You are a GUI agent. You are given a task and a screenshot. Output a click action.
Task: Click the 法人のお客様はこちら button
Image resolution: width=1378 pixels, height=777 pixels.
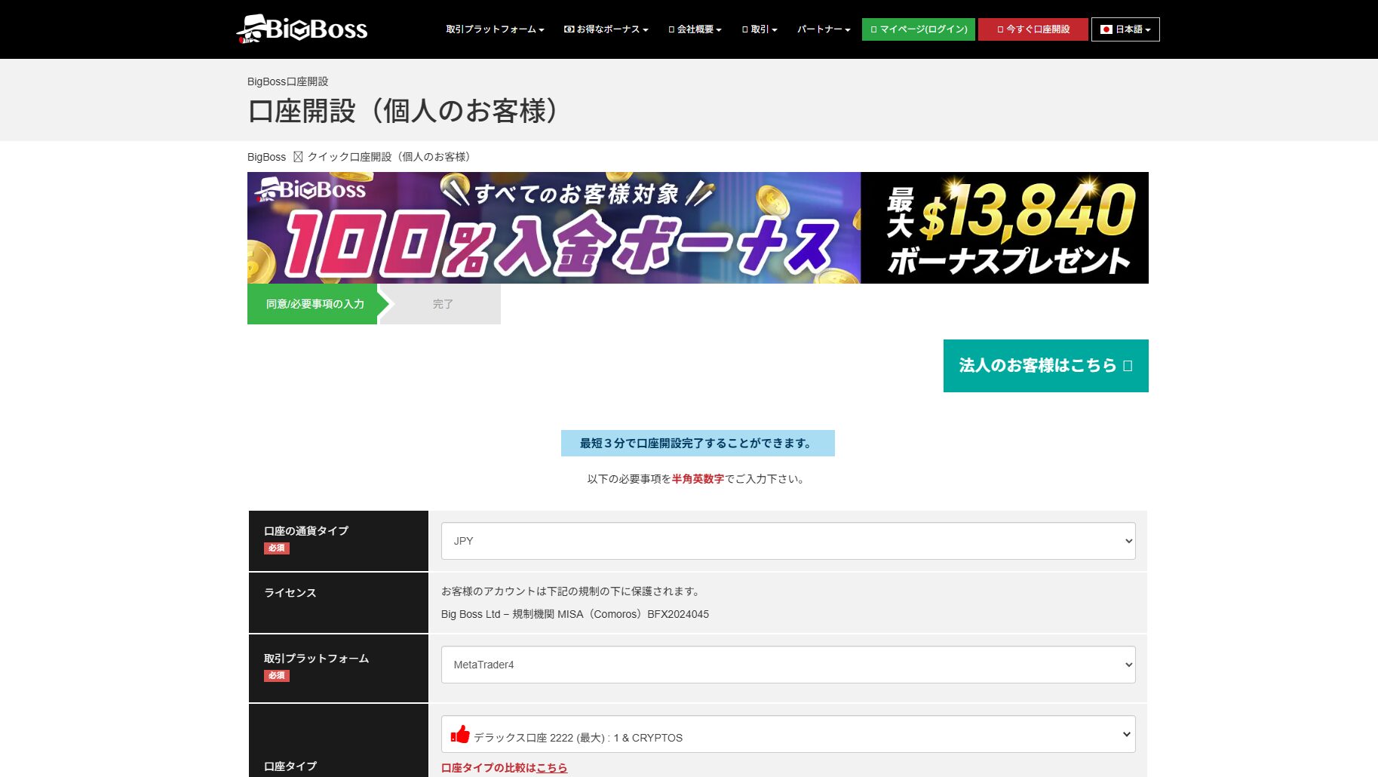pos(1045,366)
